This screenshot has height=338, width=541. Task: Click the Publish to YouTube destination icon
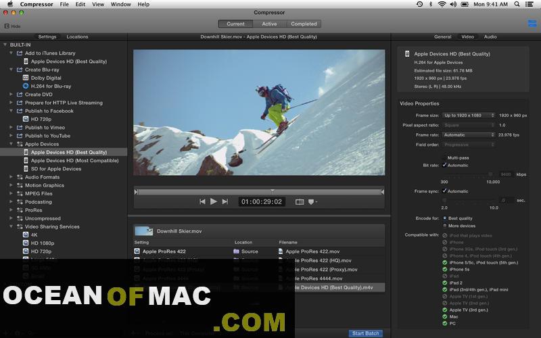tap(20, 136)
